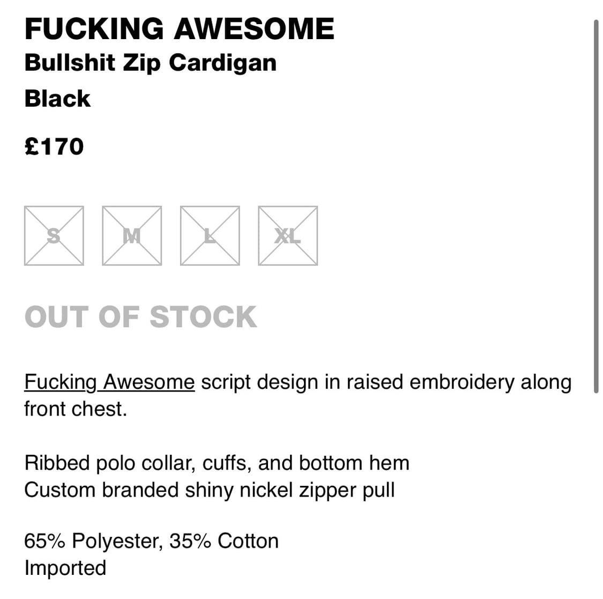Click the crossed-out X icon in the L box
603x599 pixels.
(210, 236)
